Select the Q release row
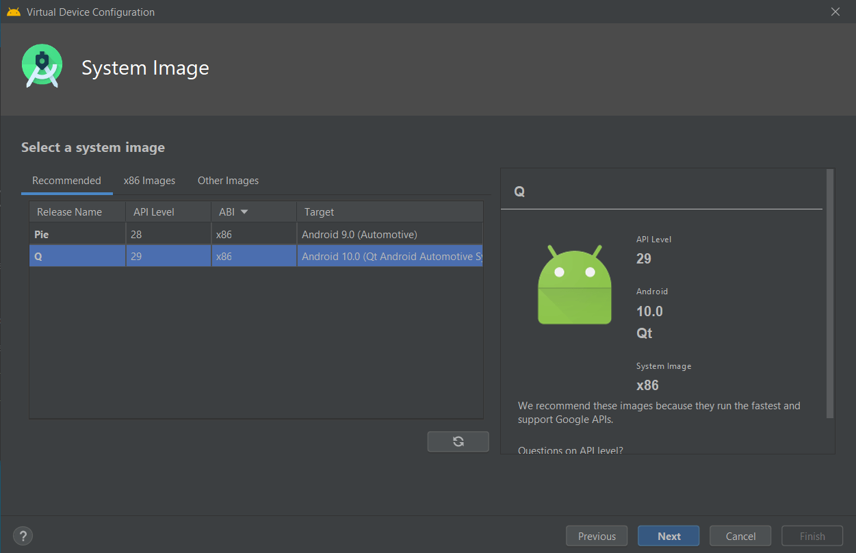 77,257
